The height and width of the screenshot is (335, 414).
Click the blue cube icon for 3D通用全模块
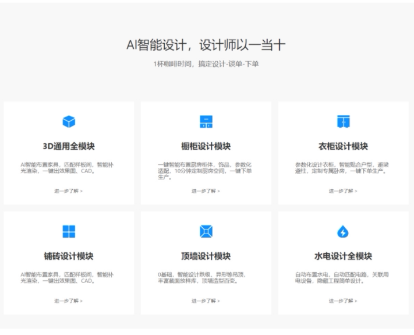69,122
